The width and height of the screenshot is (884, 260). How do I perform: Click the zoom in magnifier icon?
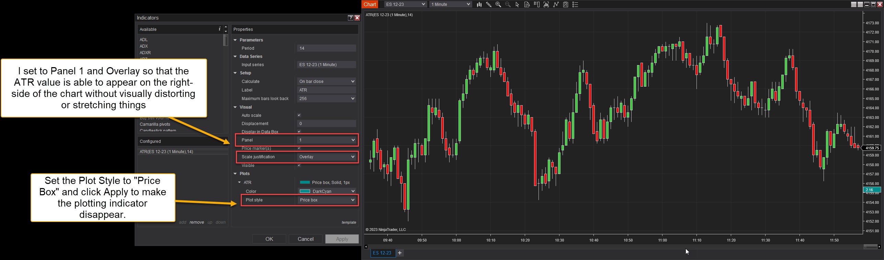pyautogui.click(x=498, y=4)
